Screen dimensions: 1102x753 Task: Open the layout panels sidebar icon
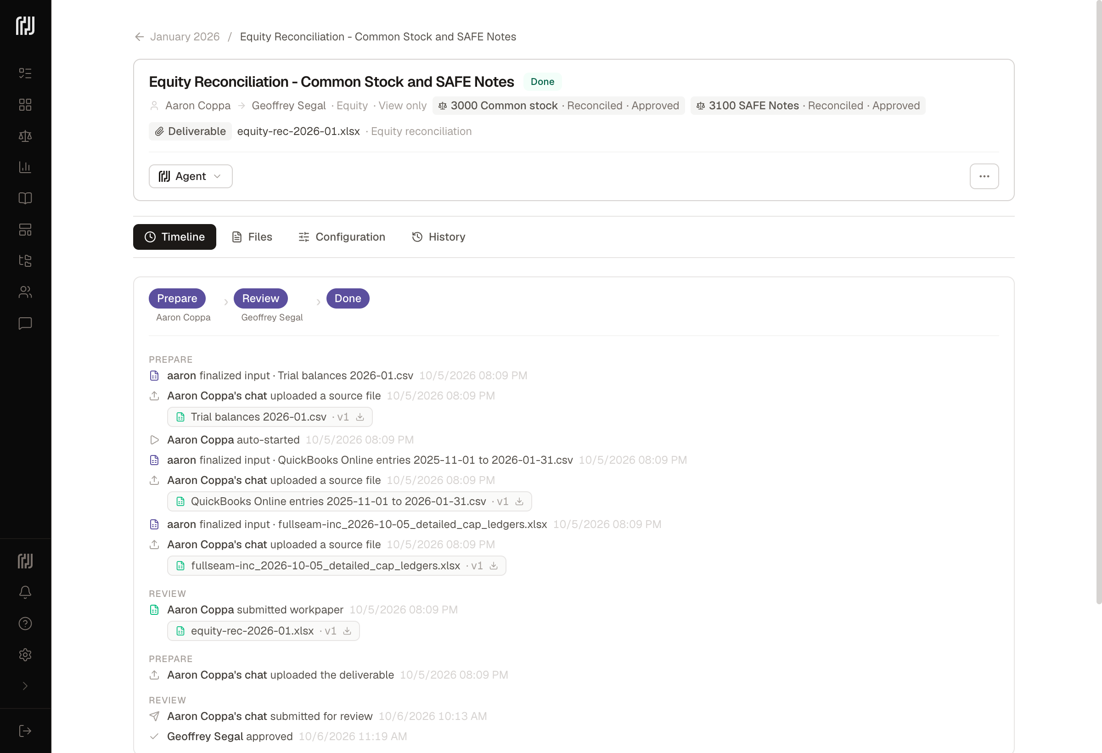[25, 230]
